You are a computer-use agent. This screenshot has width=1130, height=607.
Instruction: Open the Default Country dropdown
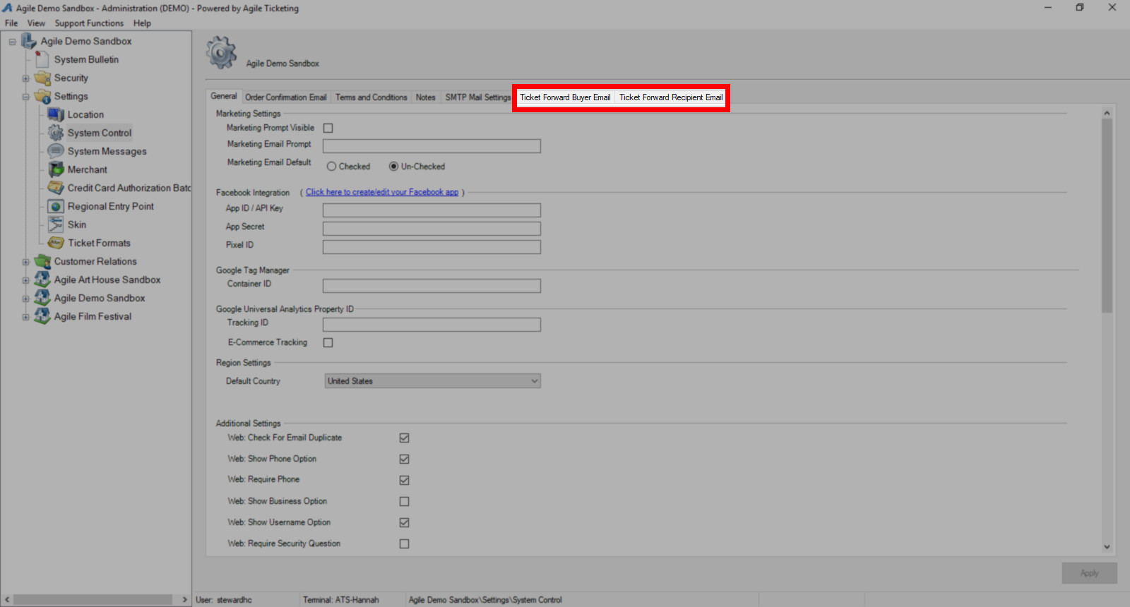coord(432,381)
